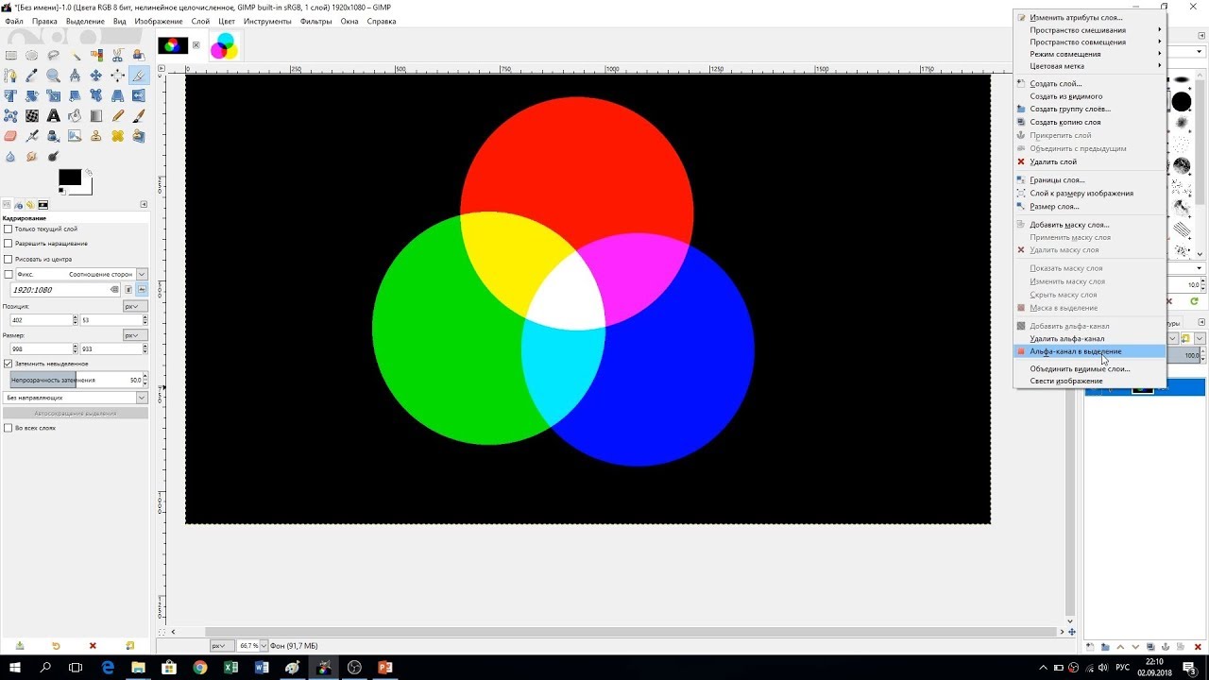The width and height of the screenshot is (1209, 680).
Task: Select the Heal tool
Action: pyautogui.click(x=117, y=136)
